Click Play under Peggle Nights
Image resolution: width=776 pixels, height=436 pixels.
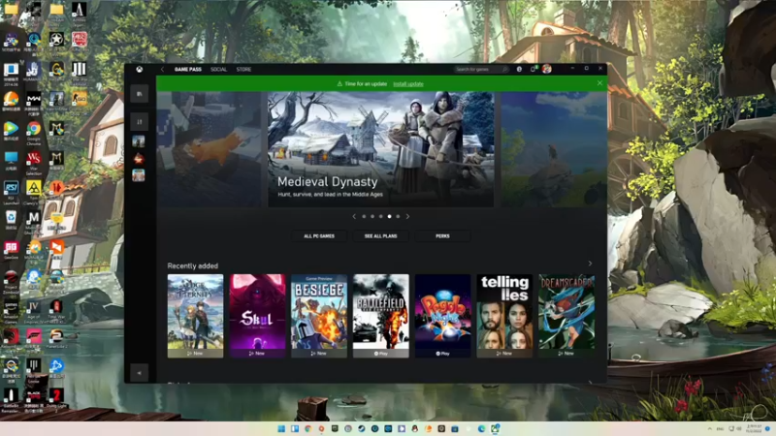pos(443,354)
